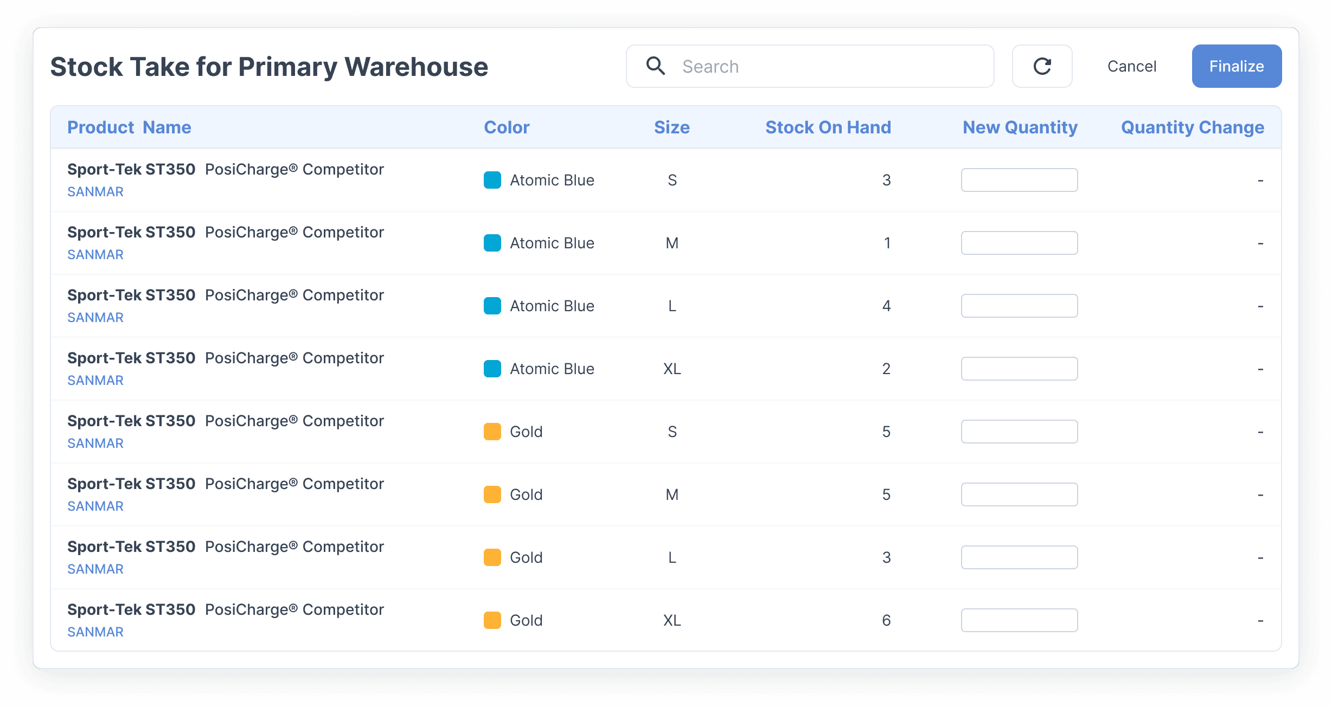Select the New Quantity input for Atomic Blue M

(x=1019, y=242)
